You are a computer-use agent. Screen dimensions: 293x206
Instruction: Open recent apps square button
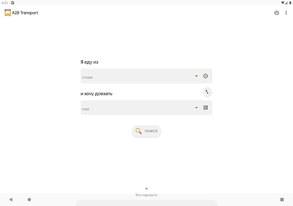point(282,200)
